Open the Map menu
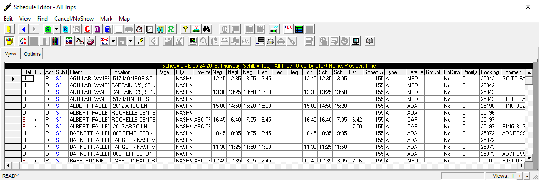Screen dimensions: 539x180 (x=124, y=18)
